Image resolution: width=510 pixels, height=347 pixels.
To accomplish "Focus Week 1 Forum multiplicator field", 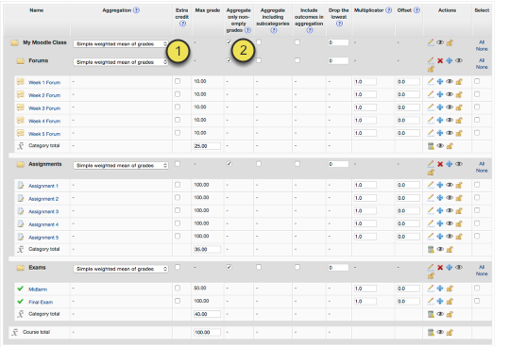I will coord(365,81).
